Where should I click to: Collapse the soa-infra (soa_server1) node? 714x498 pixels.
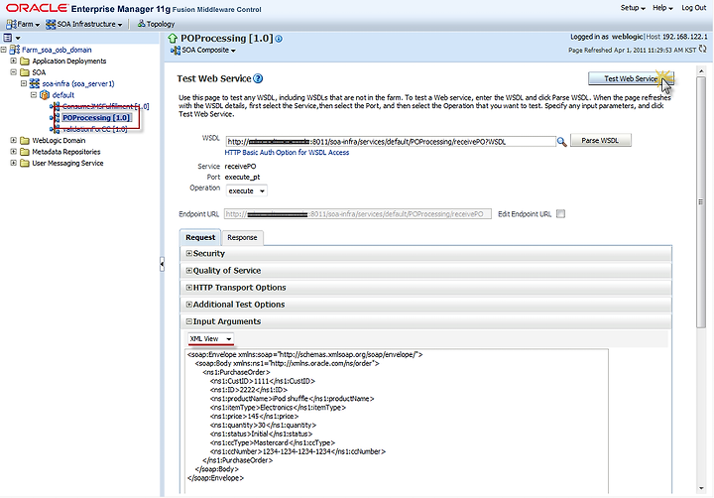pyautogui.click(x=24, y=83)
